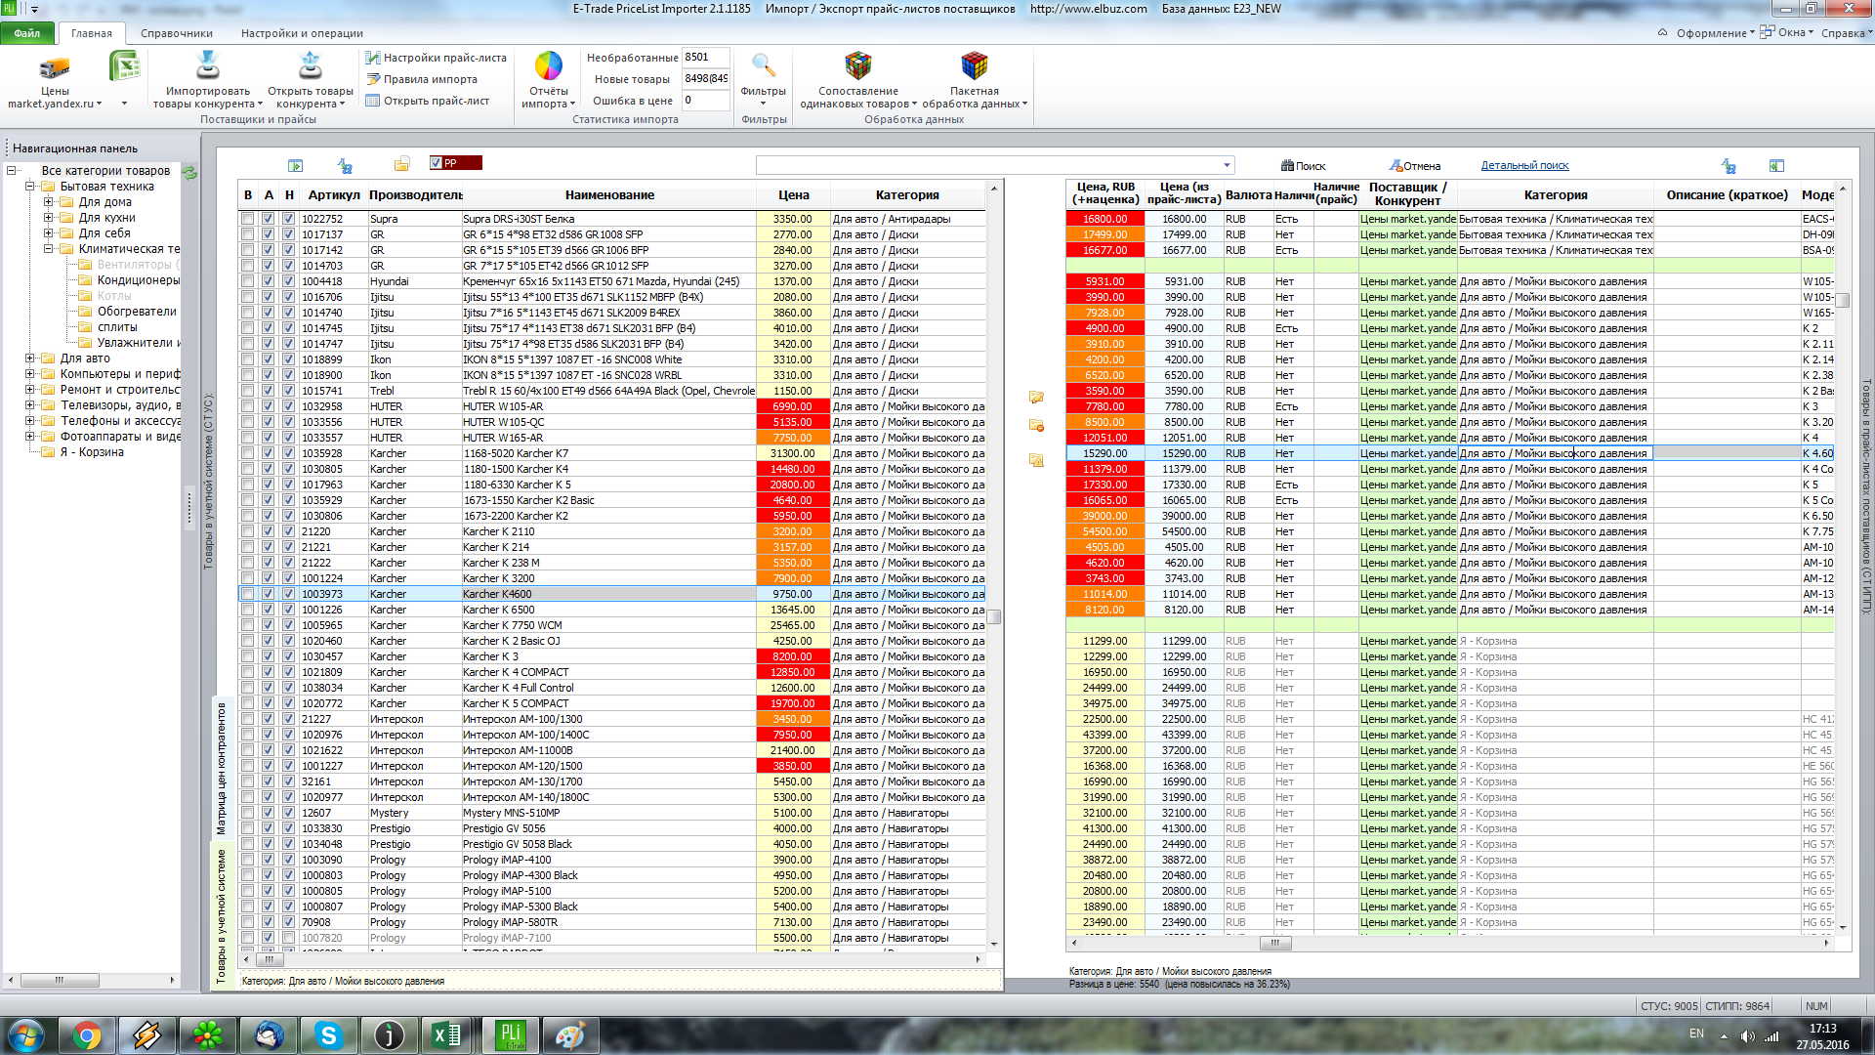Viewport: 1875px width, 1055px height.
Task: Open Excel from taskbar
Action: (448, 1035)
